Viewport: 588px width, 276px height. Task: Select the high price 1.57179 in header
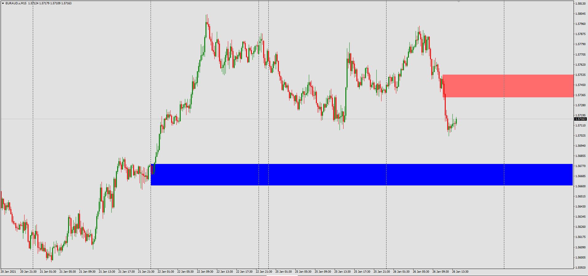[44, 3]
